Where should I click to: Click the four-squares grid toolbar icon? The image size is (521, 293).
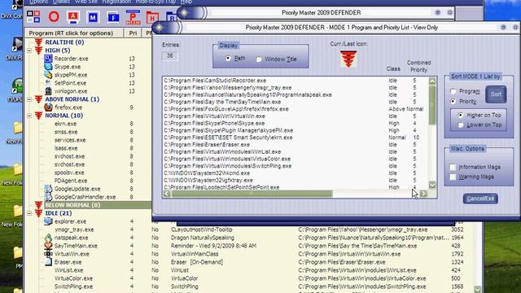pyautogui.click(x=33, y=16)
